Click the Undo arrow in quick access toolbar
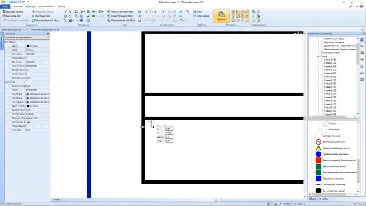Screen dimensions: 366x206 [x=19, y=2]
